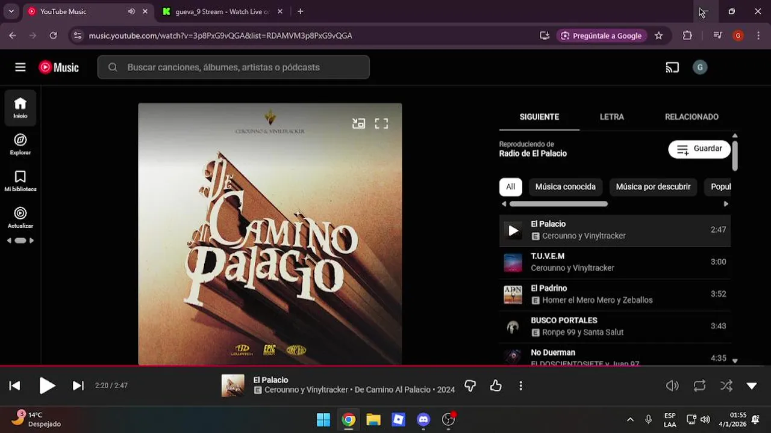The height and width of the screenshot is (433, 771).
Task: Switch to the RELACIONADO tab
Action: coord(691,117)
